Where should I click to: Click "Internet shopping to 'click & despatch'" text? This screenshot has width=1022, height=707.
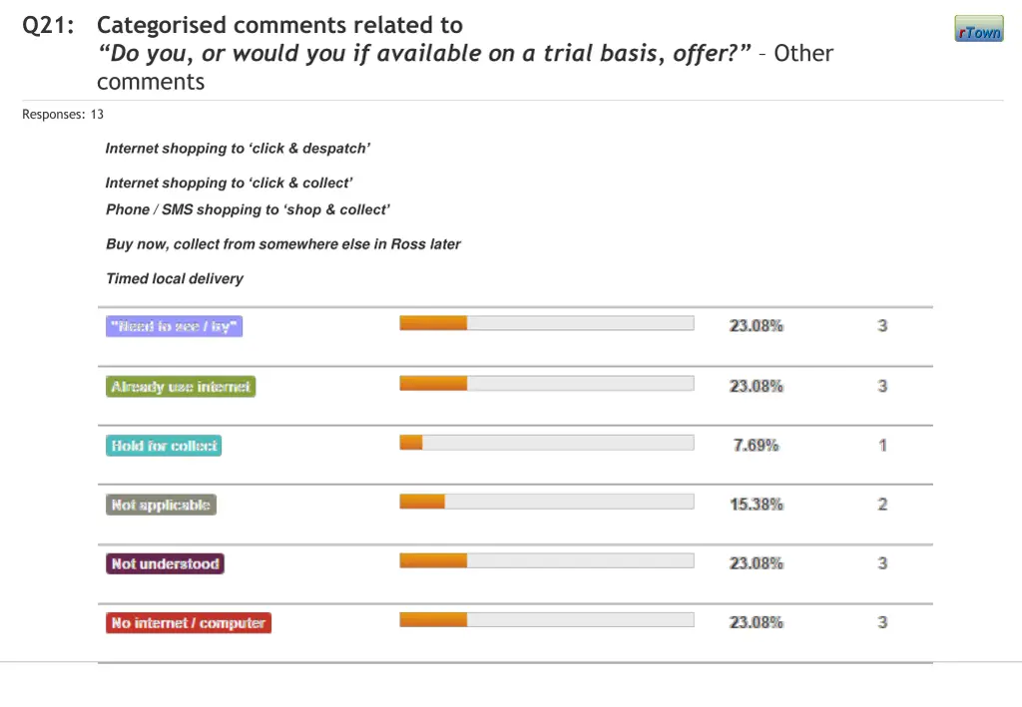pyautogui.click(x=238, y=149)
